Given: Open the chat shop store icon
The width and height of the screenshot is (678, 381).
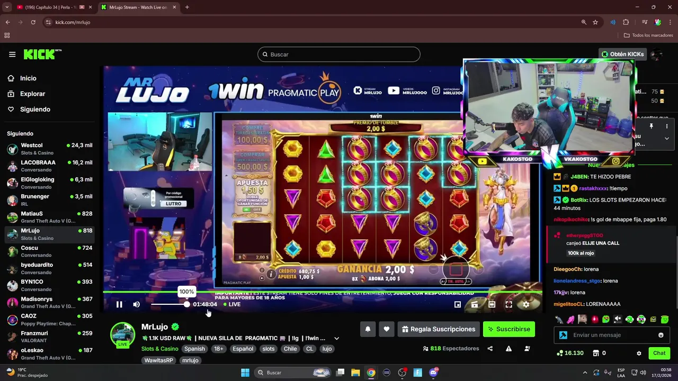Looking at the screenshot, I should (x=596, y=353).
